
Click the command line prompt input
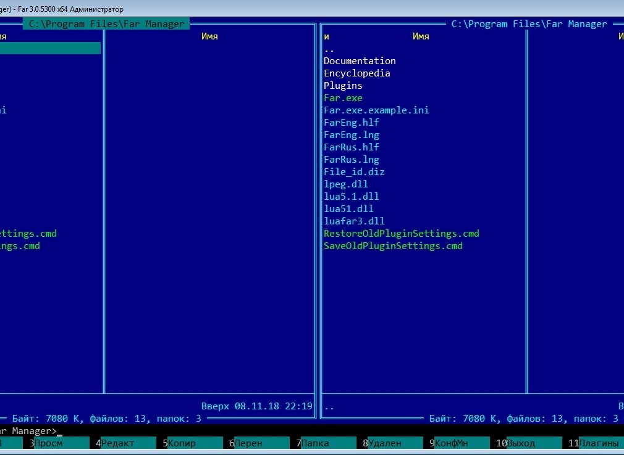point(312,431)
